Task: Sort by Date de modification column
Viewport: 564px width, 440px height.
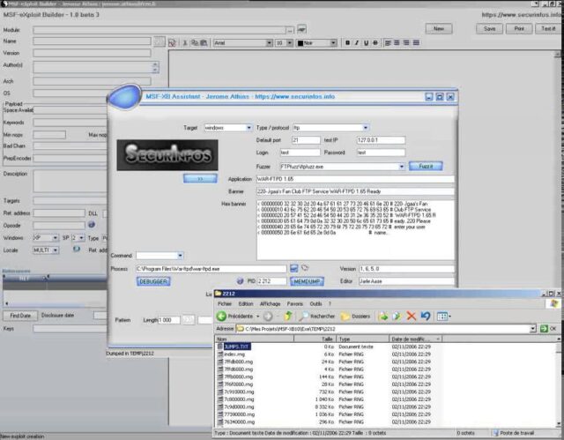Action: point(415,339)
